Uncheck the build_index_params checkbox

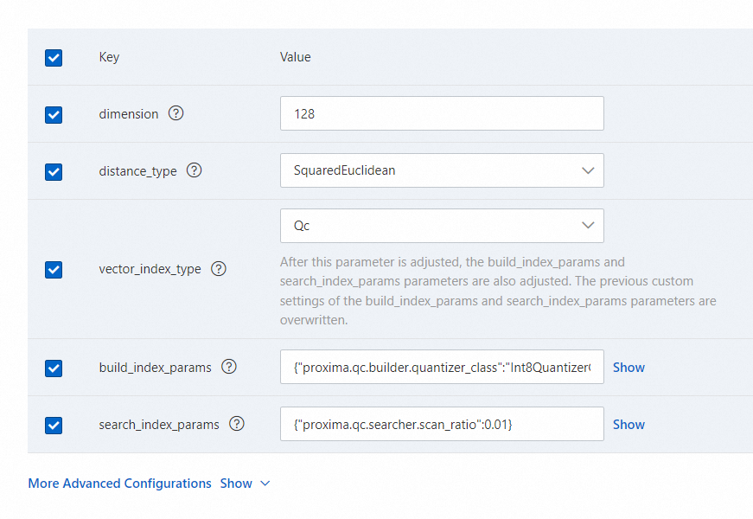54,368
